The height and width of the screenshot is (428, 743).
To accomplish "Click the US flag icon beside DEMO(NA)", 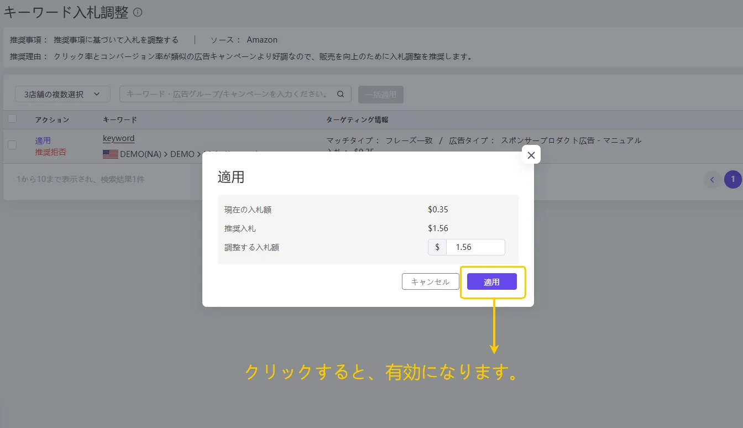I will [111, 154].
